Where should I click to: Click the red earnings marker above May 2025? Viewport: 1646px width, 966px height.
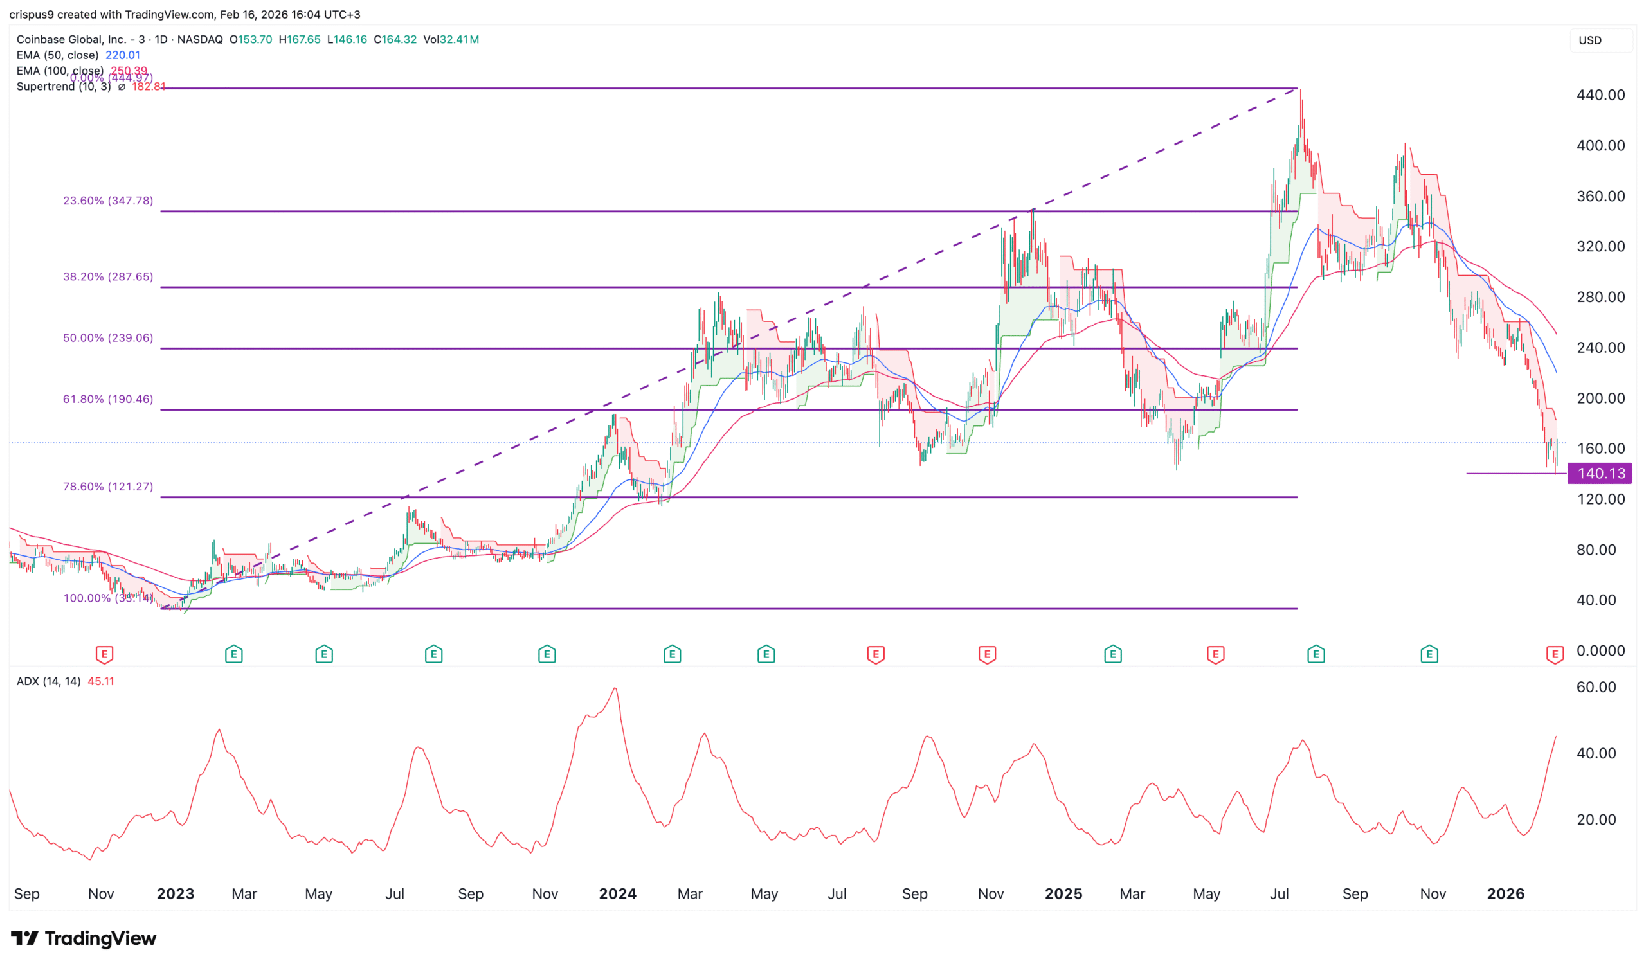point(1216,654)
